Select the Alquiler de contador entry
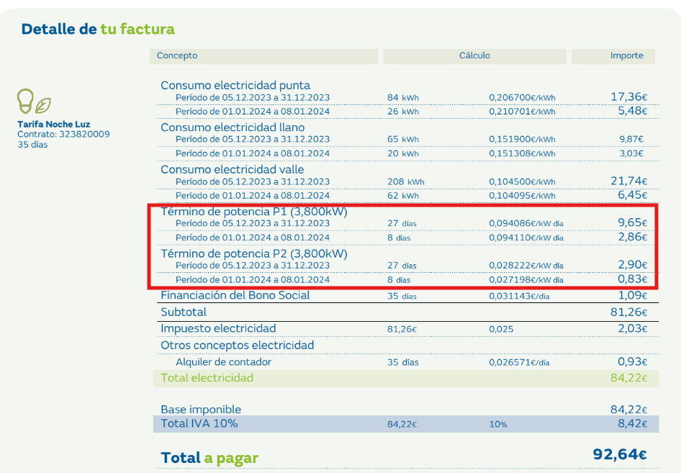Viewport: 681px width, 473px height. [224, 362]
